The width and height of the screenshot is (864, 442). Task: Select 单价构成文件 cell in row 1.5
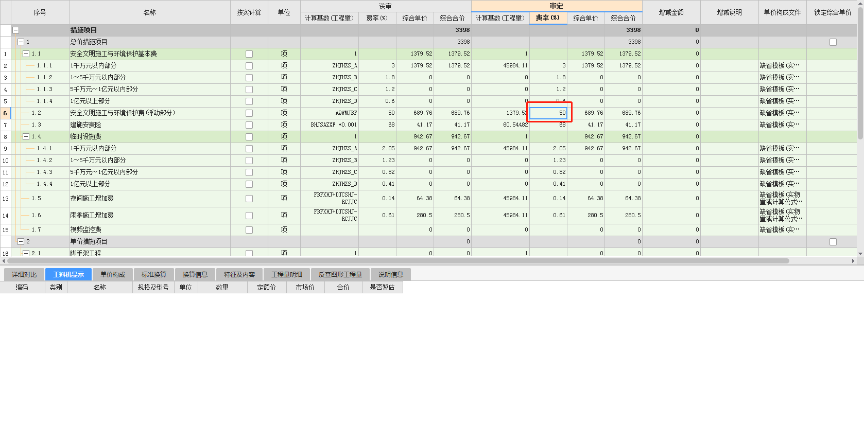click(782, 199)
